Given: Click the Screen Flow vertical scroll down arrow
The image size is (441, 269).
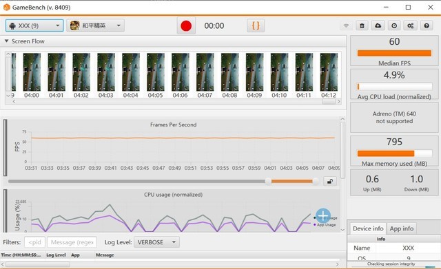Looking at the screenshot, I should [8, 96].
